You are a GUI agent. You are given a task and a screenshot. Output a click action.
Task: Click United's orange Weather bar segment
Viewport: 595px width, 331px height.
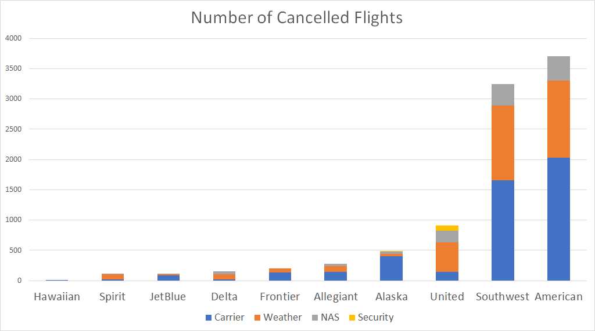(447, 257)
